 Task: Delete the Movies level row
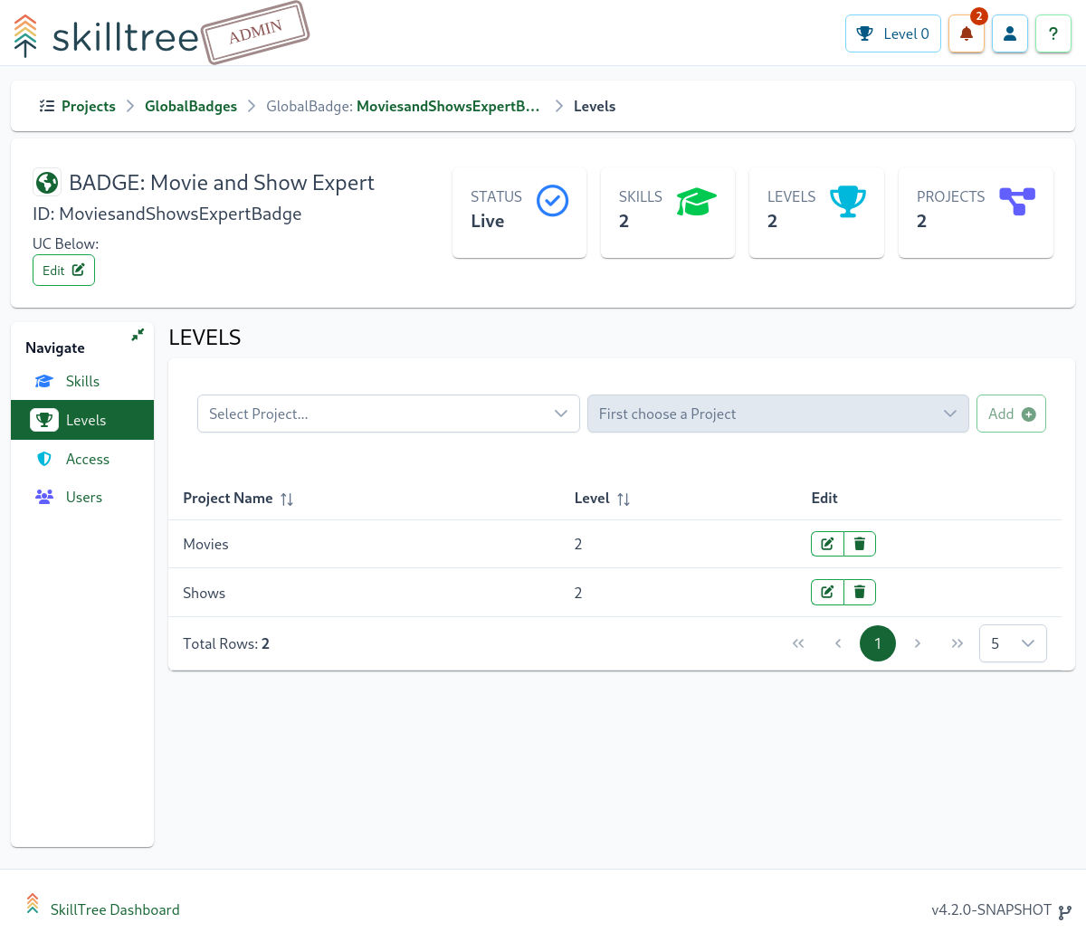click(860, 544)
